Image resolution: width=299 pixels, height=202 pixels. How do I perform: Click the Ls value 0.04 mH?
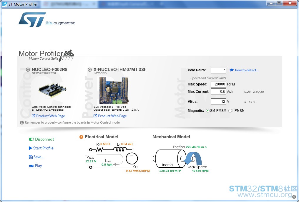(x=127, y=144)
